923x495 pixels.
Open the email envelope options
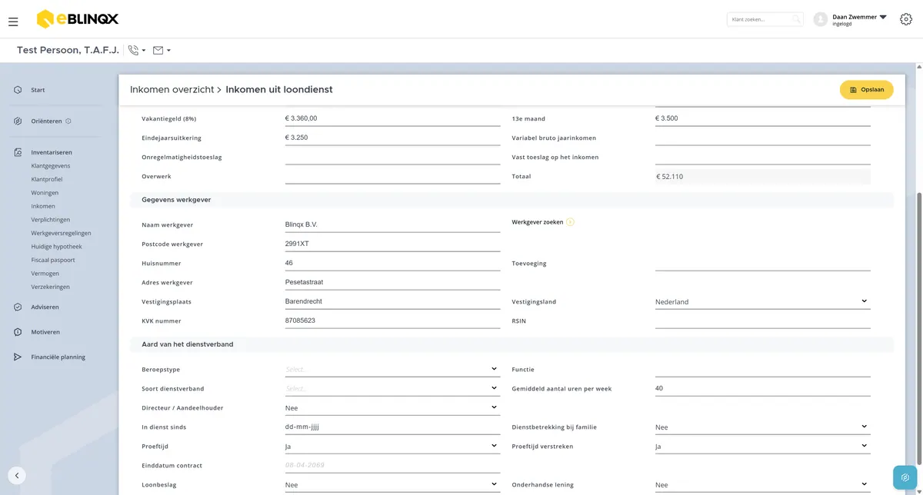pos(162,51)
